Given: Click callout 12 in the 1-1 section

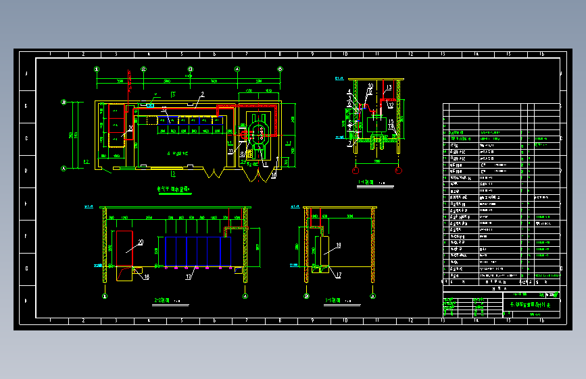Looking at the screenshot, I should tap(390, 105).
